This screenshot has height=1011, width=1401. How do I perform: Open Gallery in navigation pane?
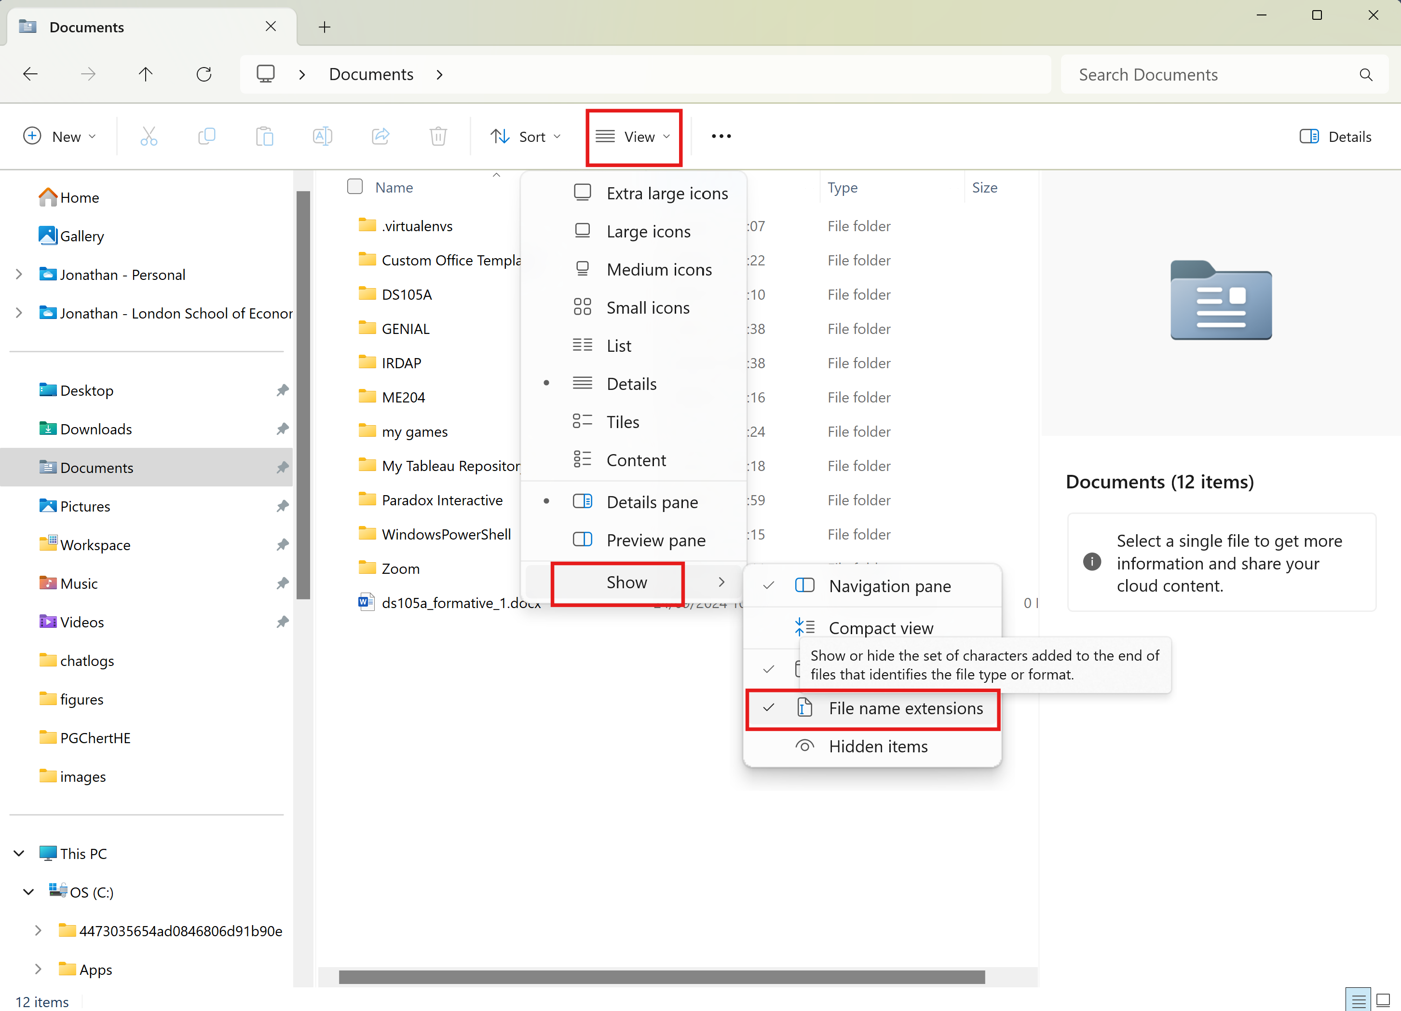(x=71, y=236)
